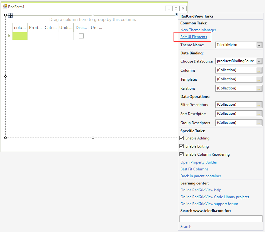
Task: Click the Search link at the bottom
Action: [x=185, y=227]
